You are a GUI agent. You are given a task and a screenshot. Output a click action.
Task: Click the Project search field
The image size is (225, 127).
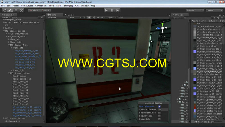click(x=198, y=18)
